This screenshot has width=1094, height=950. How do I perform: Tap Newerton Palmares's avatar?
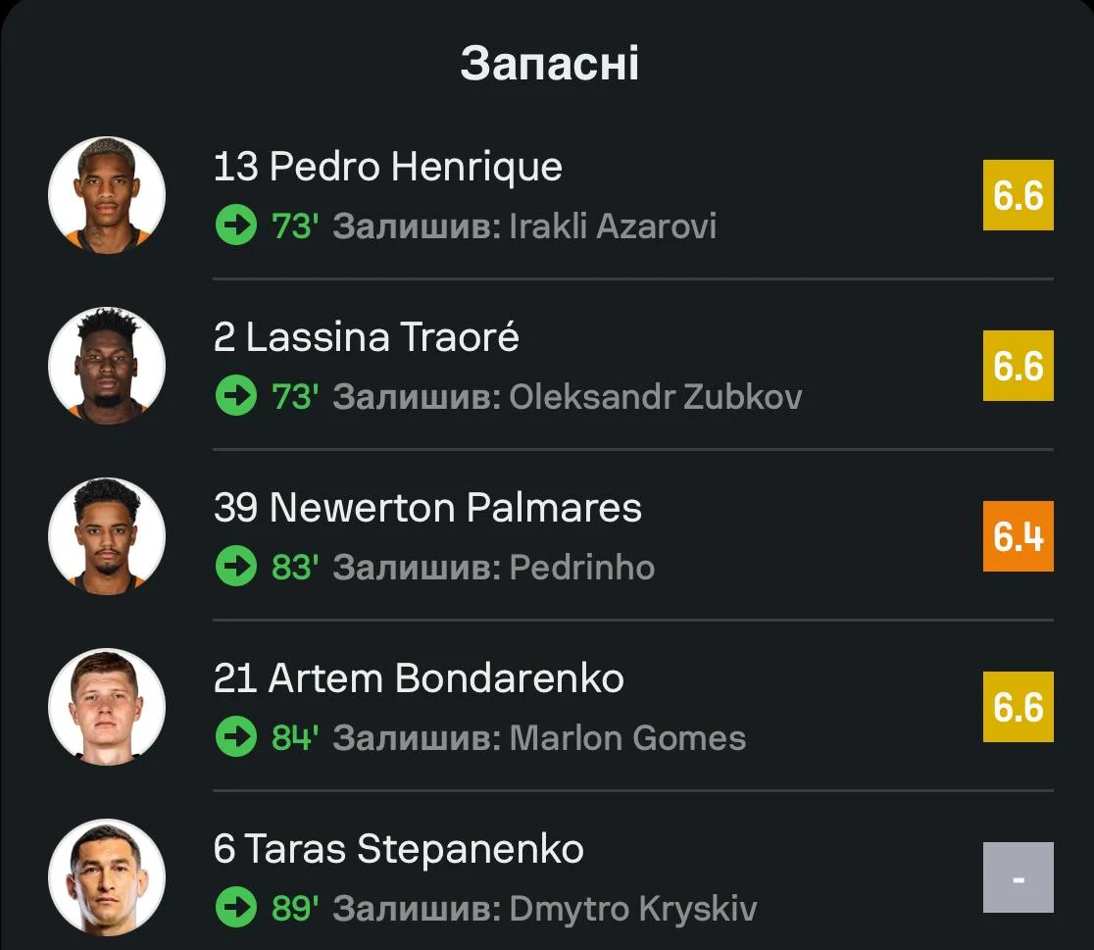pos(107,537)
